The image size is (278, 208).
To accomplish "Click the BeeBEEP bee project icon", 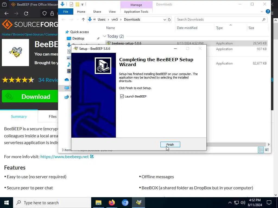I will [x=15, y=53].
